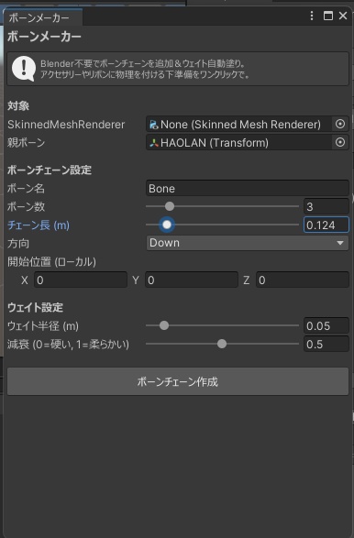354x538 pixels.
Task: Click the ウェイト半径 value field showing 0.05
Action: tap(326, 325)
